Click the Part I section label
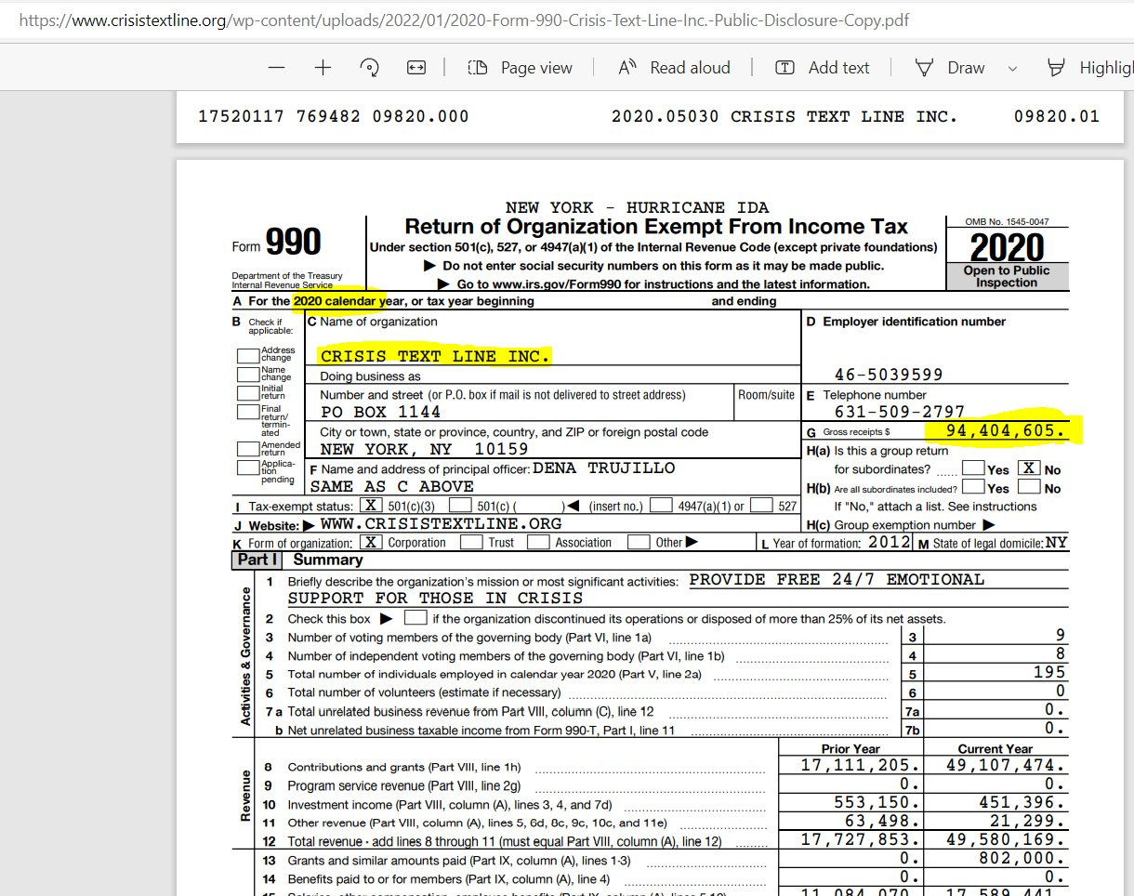The width and height of the screenshot is (1134, 896). click(257, 560)
